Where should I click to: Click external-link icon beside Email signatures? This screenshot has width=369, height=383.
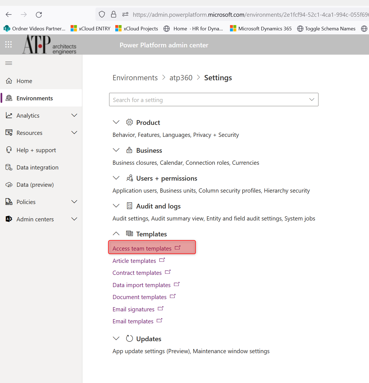(160, 308)
